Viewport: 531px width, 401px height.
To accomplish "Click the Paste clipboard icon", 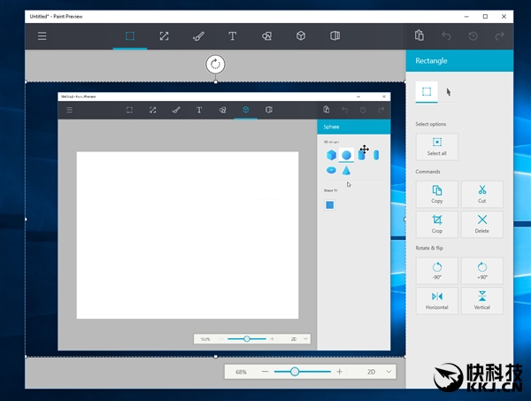I will tap(419, 35).
